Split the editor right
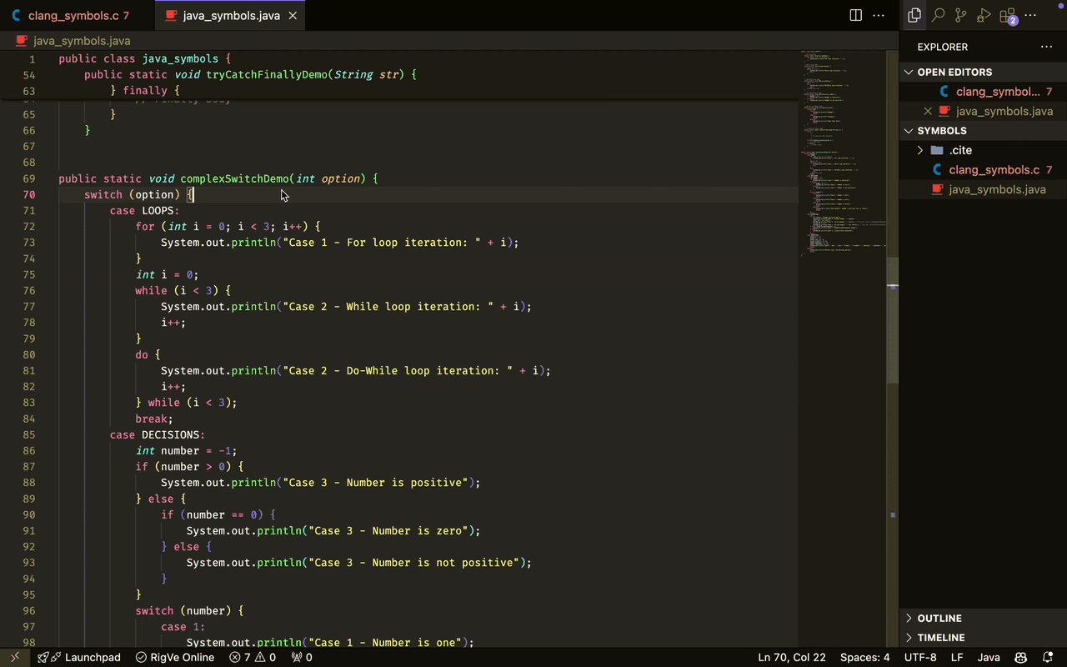Image resolution: width=1067 pixels, height=667 pixels. point(855,15)
